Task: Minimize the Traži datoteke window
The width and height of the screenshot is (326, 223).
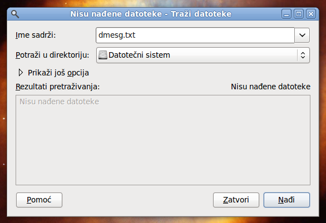Action: click(287, 14)
